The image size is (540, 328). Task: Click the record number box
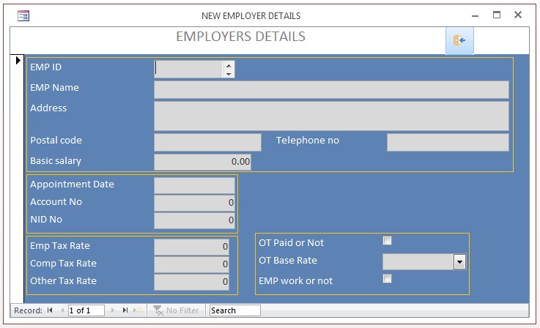click(x=86, y=310)
